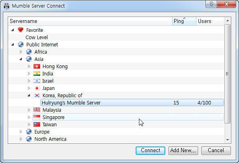This screenshot has height=163, width=239.
Task: Expand the Hong Kong server list
Action: click(29, 66)
